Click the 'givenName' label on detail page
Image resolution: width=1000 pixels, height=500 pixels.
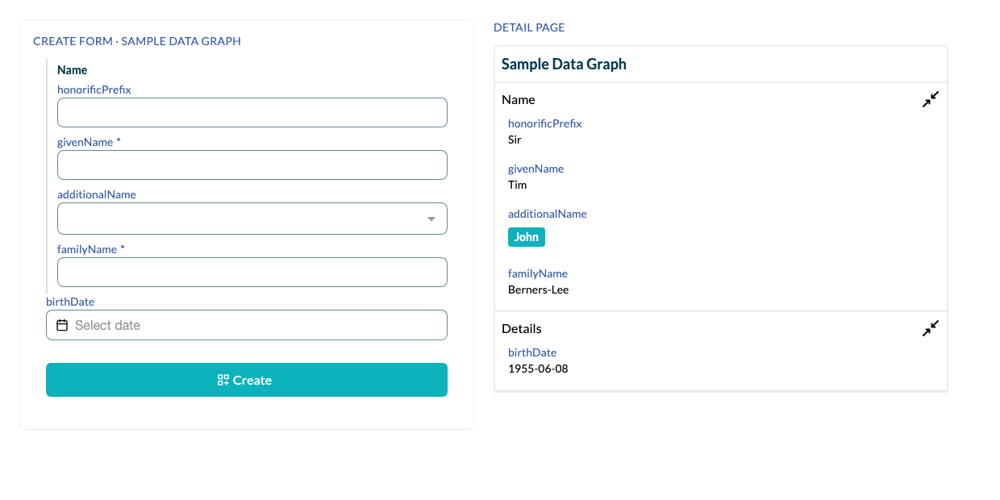point(536,169)
